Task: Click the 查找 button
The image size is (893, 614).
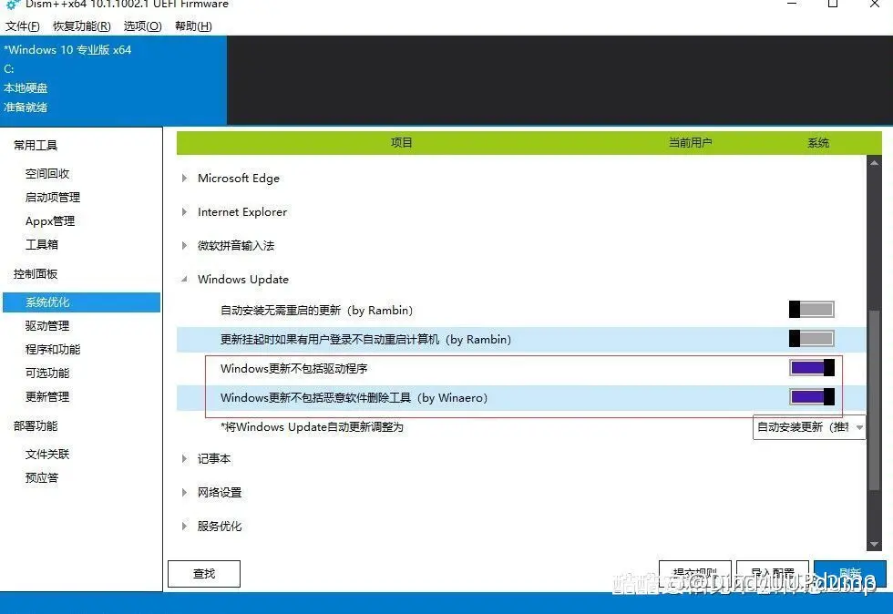Action: (204, 574)
